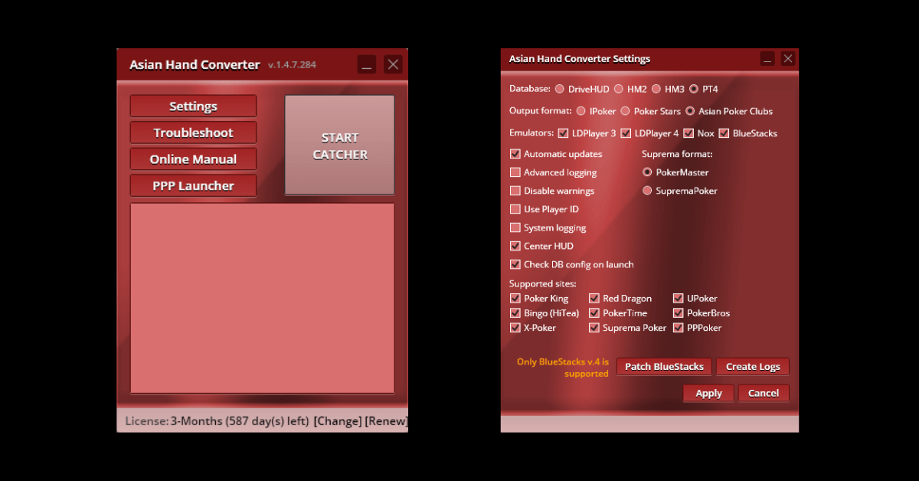This screenshot has width=919, height=481.
Task: Disable Automatic updates checkbox
Action: pyautogui.click(x=515, y=154)
